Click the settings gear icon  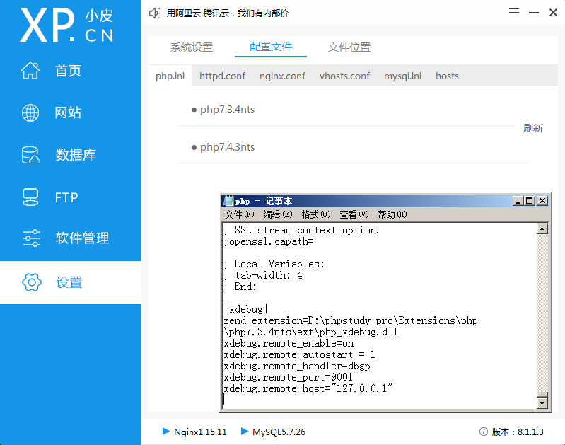tap(32, 282)
